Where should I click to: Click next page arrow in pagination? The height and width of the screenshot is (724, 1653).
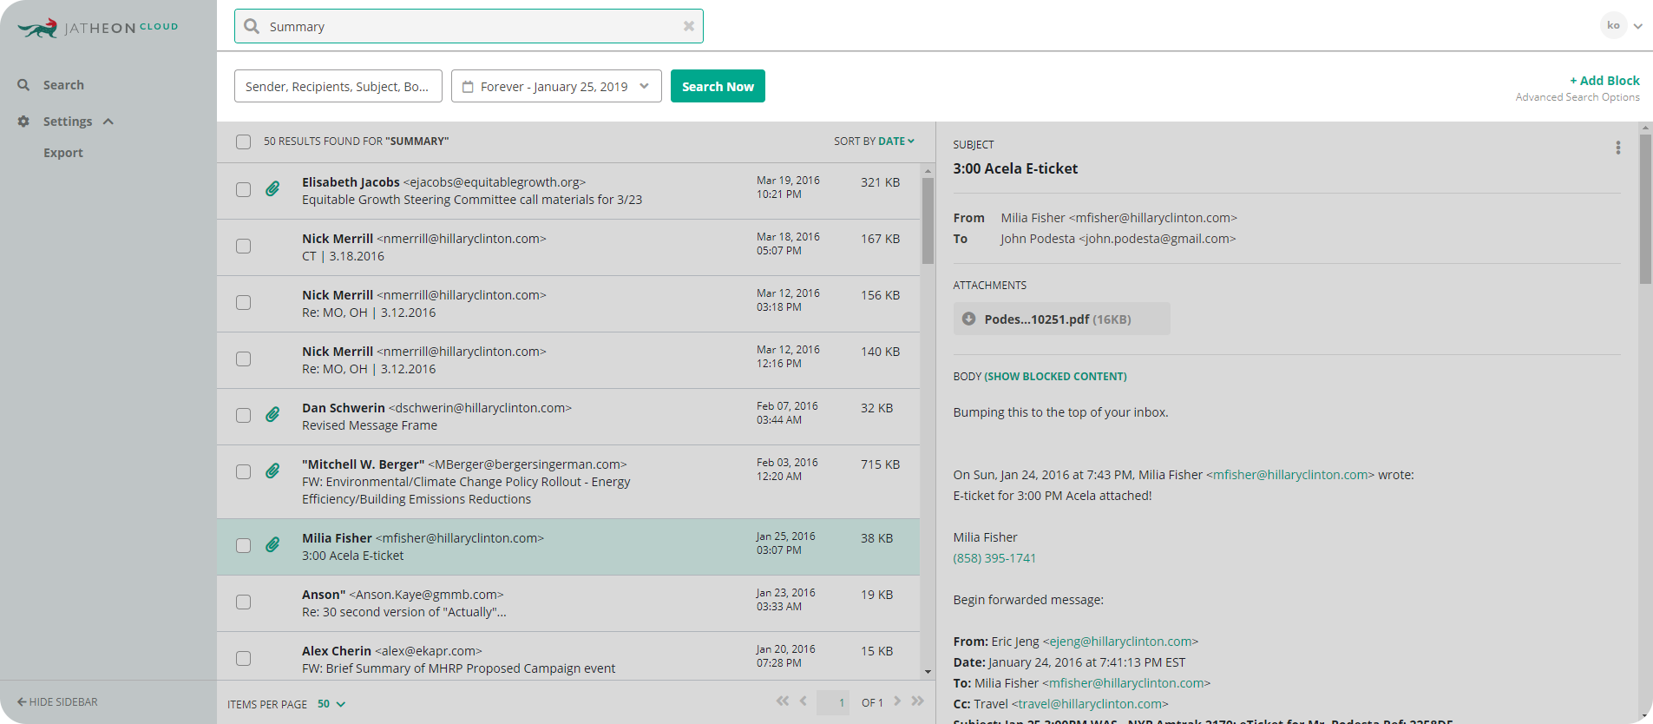897,701
